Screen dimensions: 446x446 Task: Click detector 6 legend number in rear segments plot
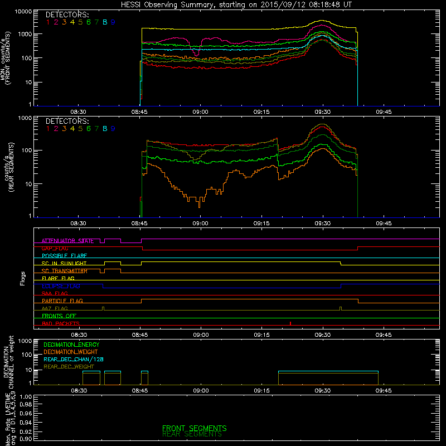point(89,129)
